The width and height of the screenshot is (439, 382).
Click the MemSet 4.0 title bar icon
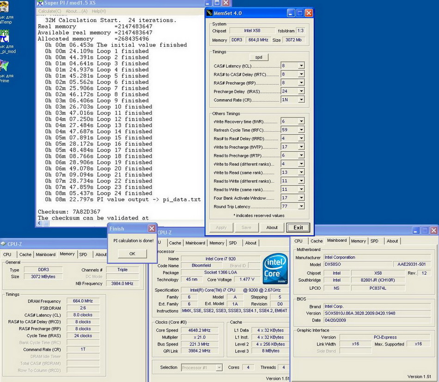coord(209,13)
